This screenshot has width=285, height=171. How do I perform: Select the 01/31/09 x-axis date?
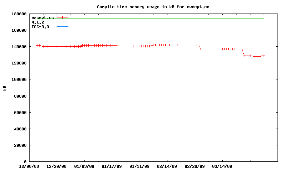140,166
